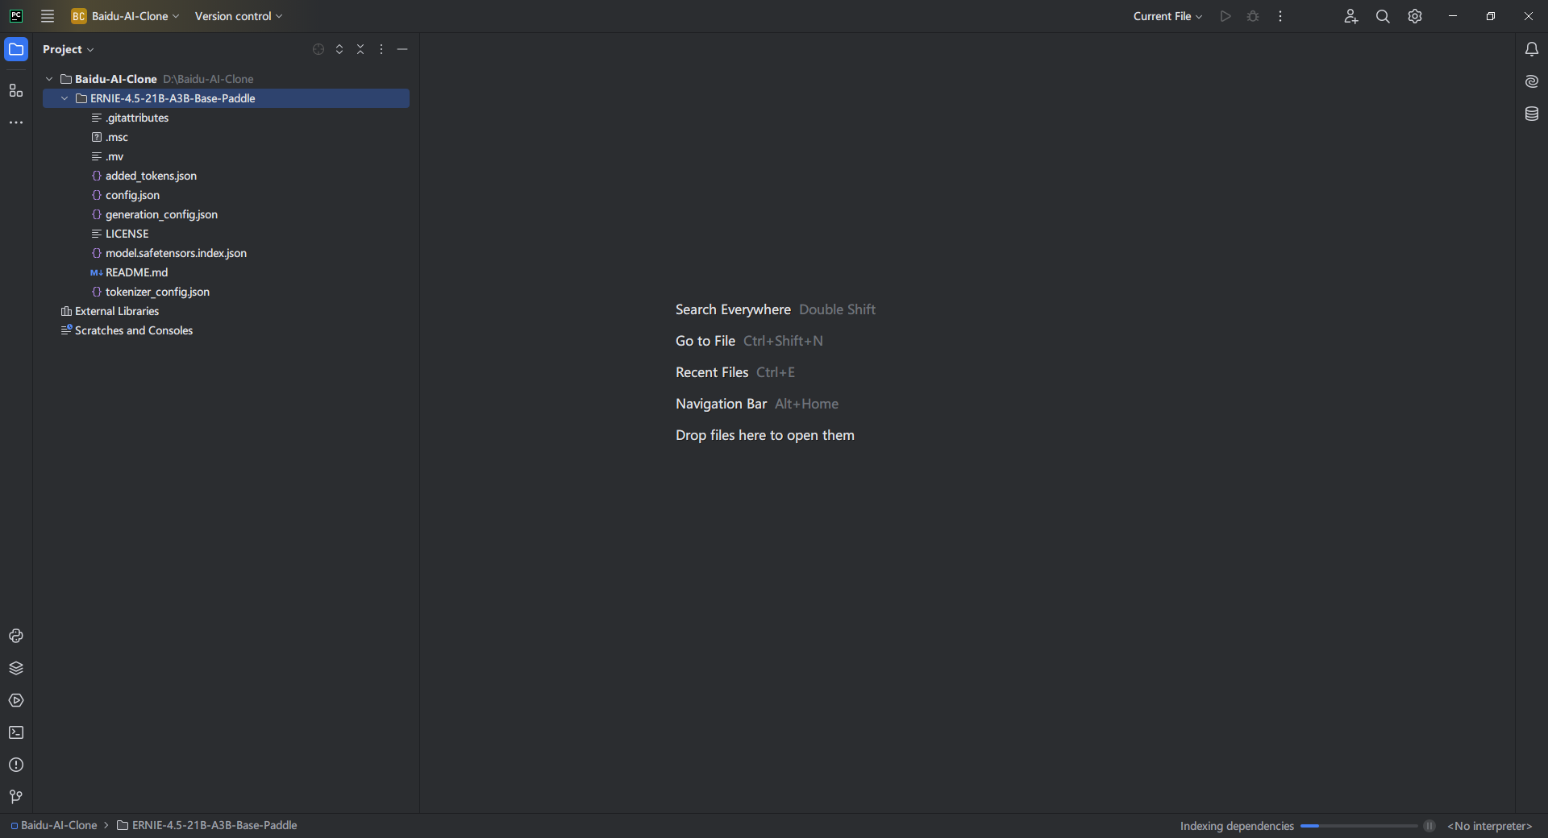The image size is (1548, 838).
Task: Pause the indexing background process
Action: 1429,826
